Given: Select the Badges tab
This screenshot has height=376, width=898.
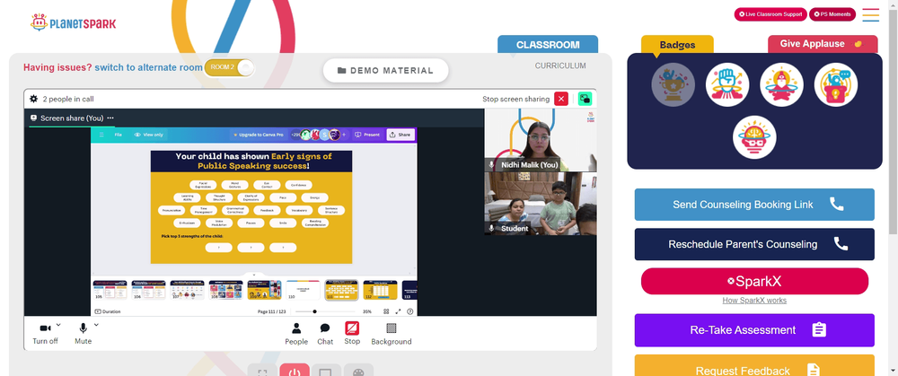Looking at the screenshot, I should [x=677, y=45].
